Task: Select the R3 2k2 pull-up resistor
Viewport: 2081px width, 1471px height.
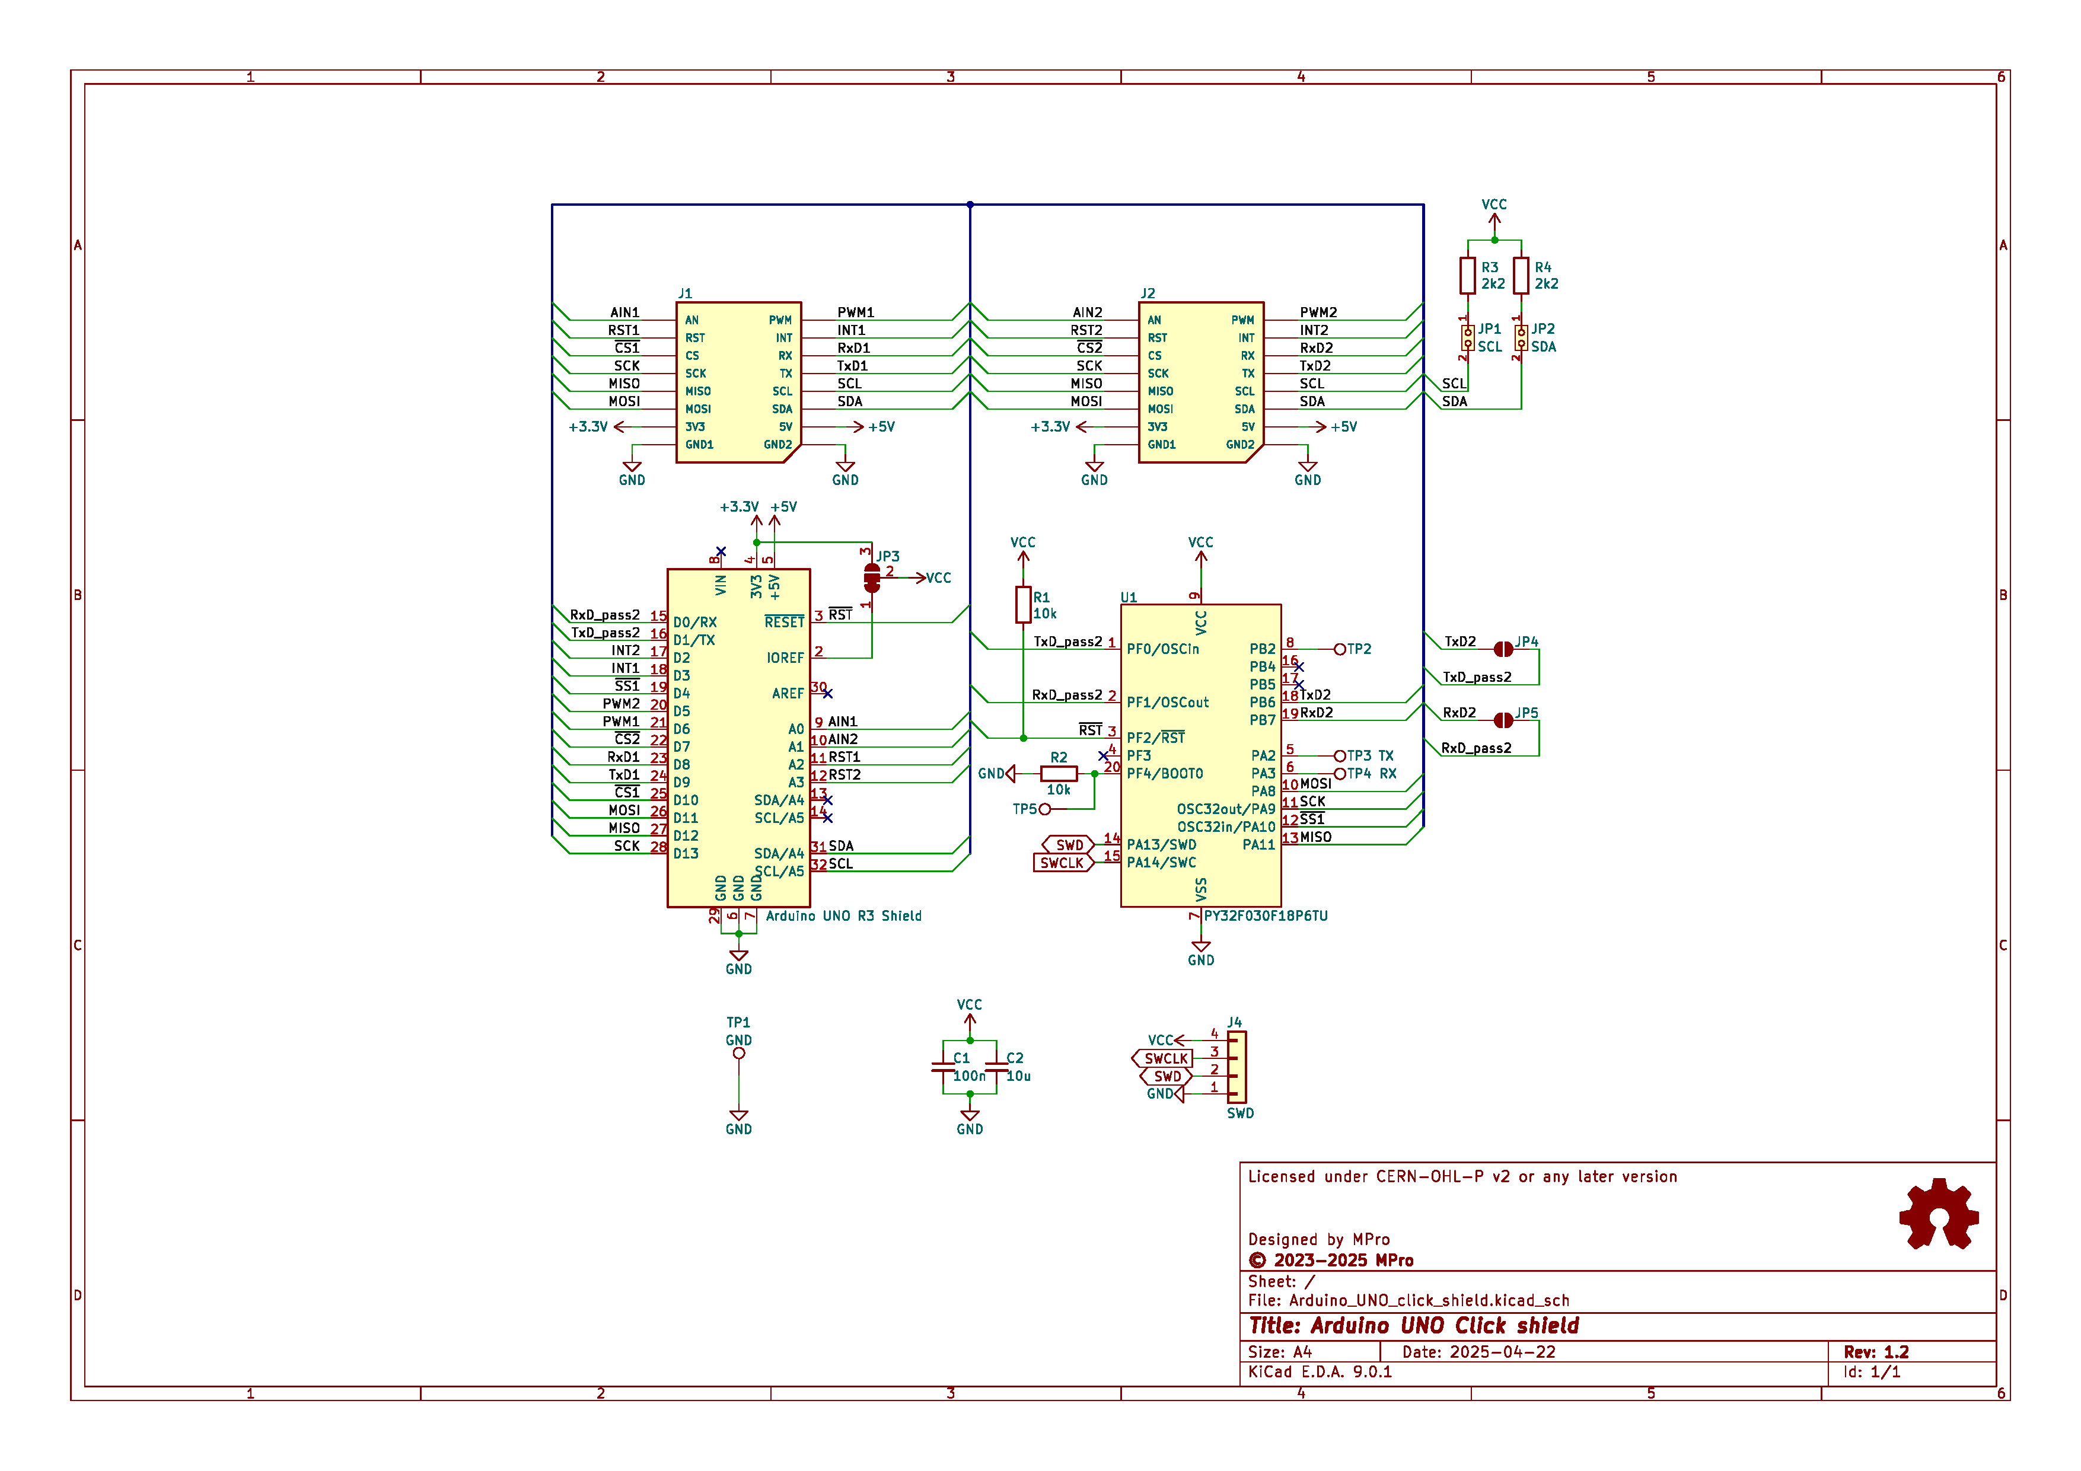Action: [1467, 276]
